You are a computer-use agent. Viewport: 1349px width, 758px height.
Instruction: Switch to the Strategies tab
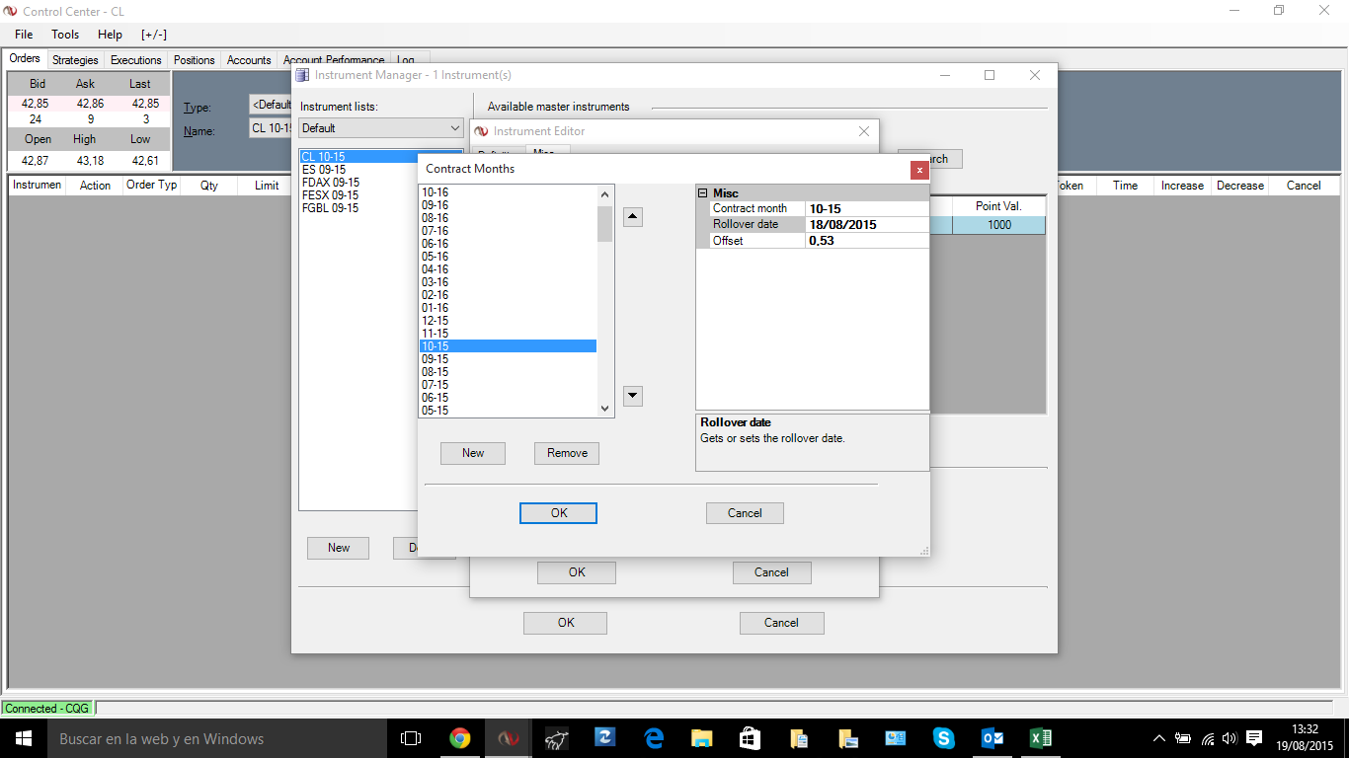(75, 60)
